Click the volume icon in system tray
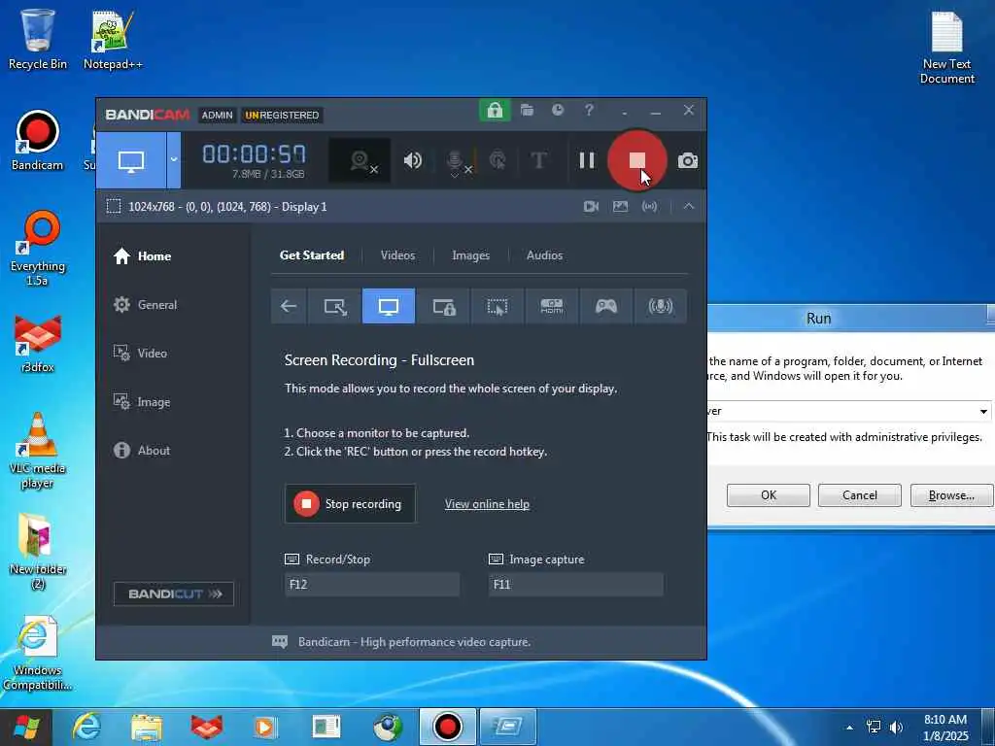The width and height of the screenshot is (995, 746). (896, 728)
